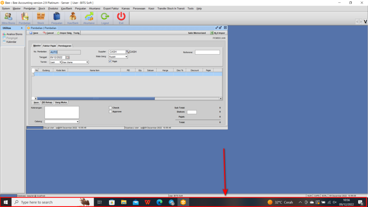Click the Save button
This screenshot has width=368, height=207.
[x=34, y=33]
